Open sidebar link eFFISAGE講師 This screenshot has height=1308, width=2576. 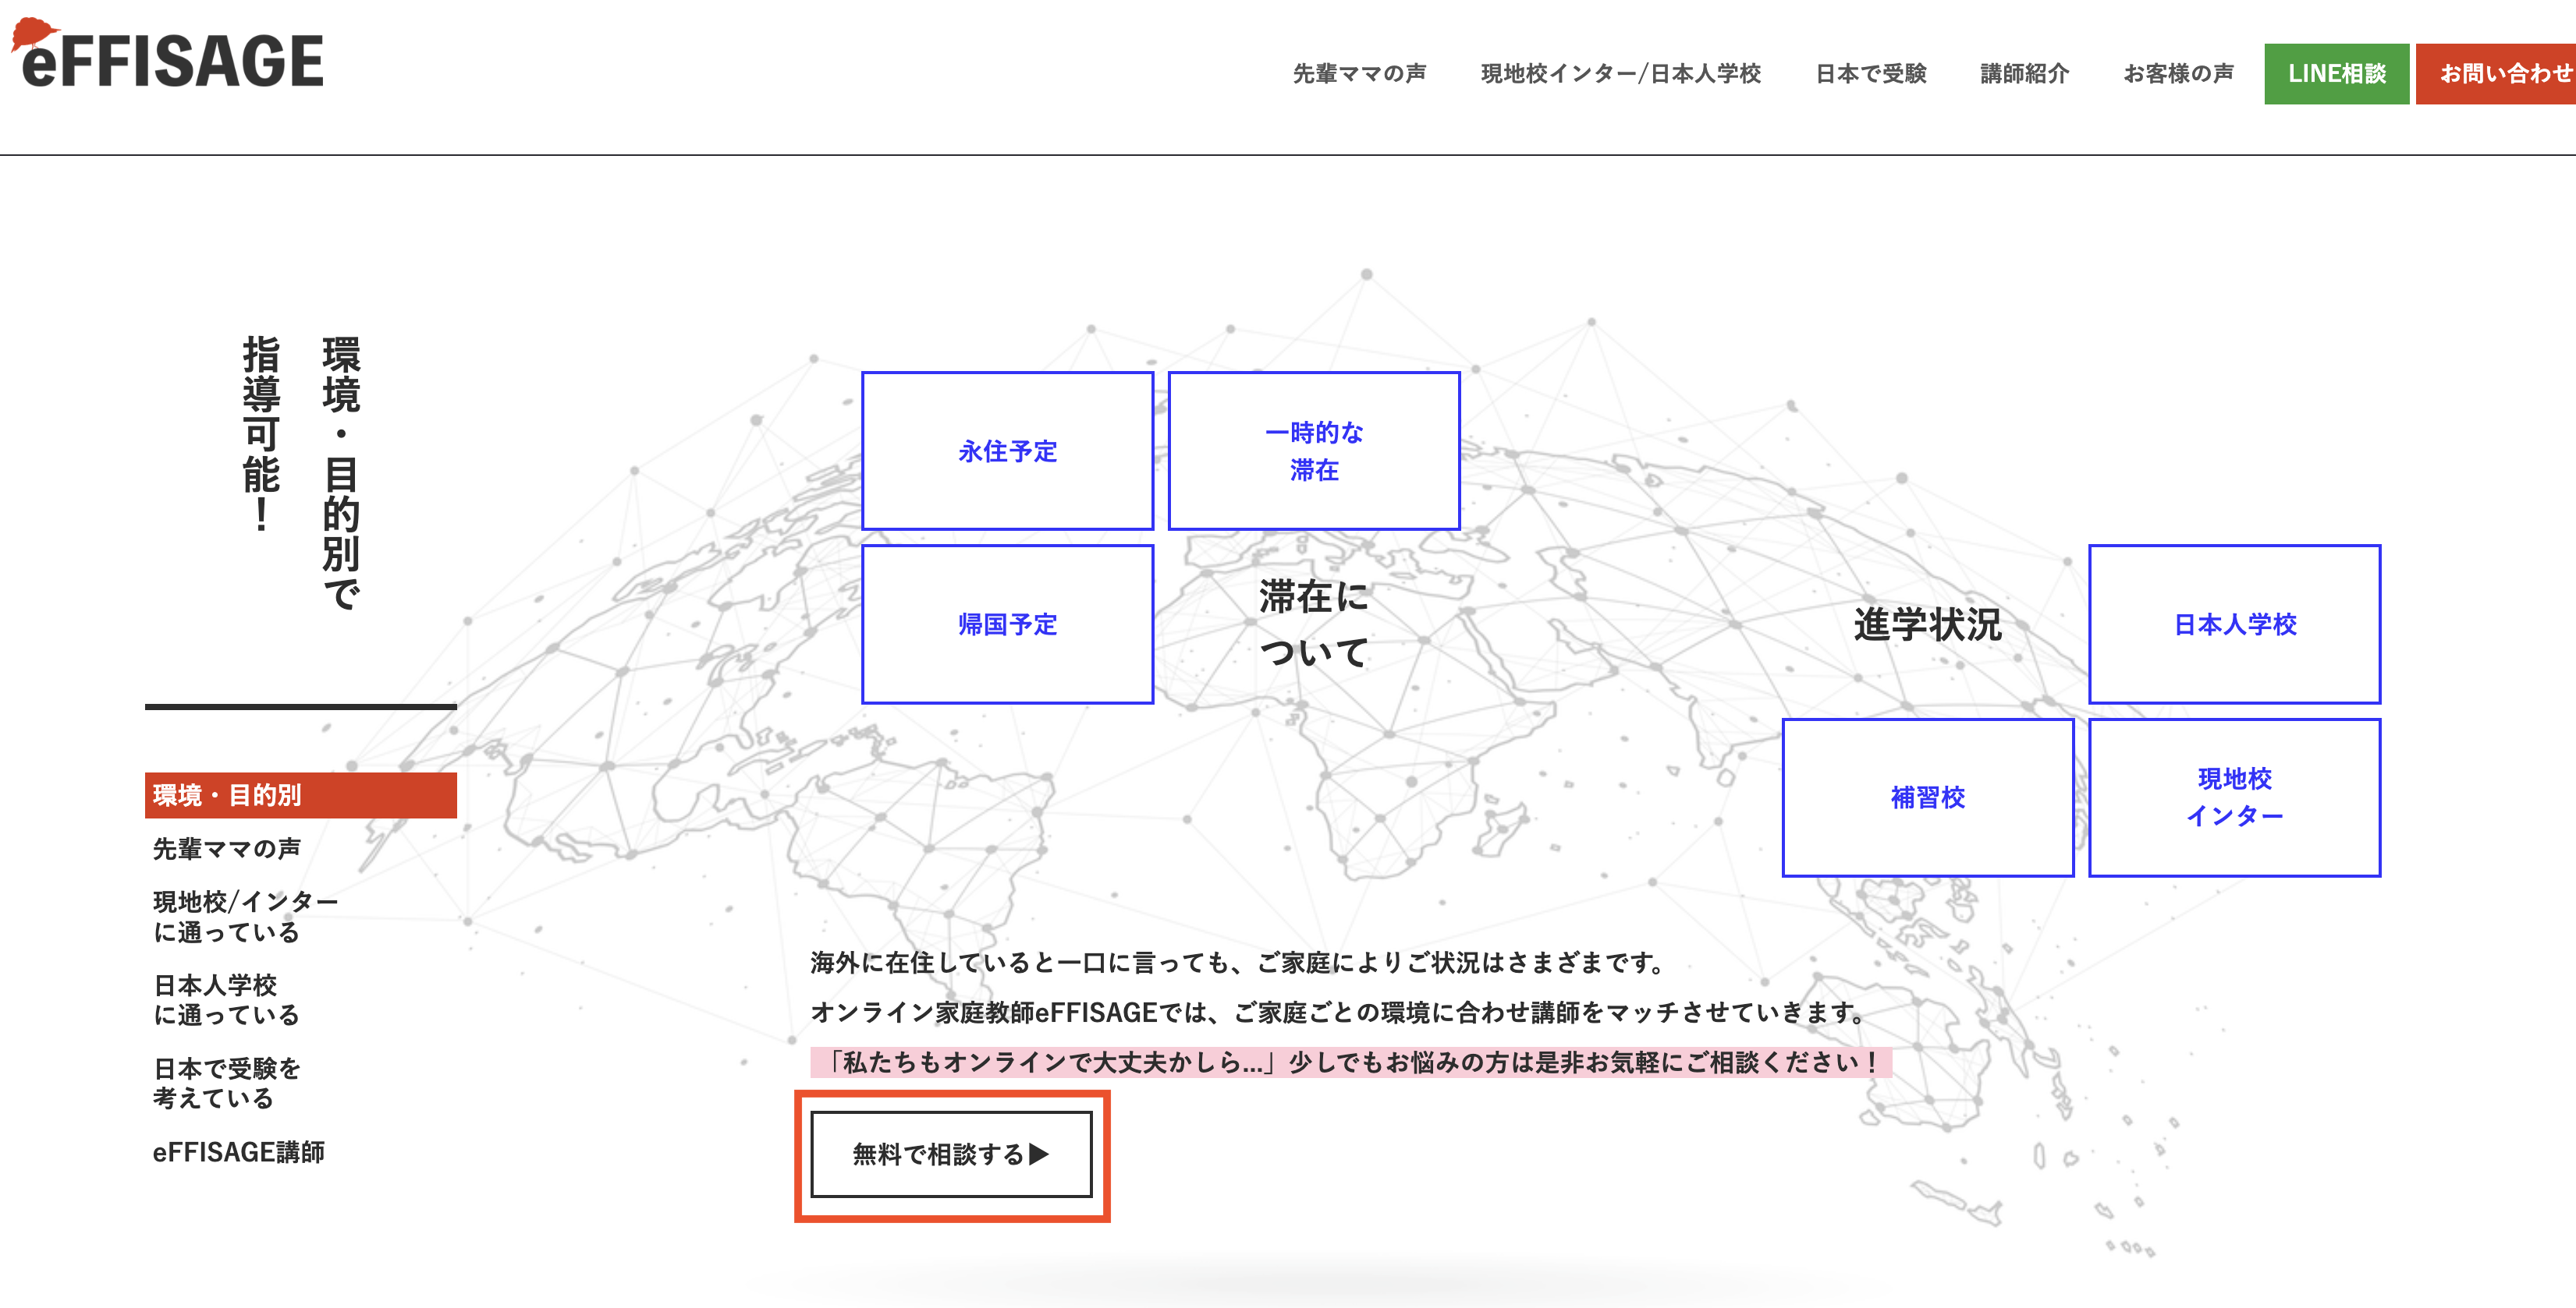click(238, 1152)
